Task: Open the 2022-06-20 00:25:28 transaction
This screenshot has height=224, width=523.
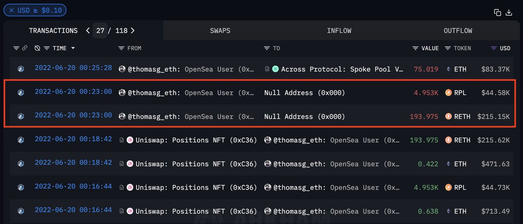Action: pos(73,68)
